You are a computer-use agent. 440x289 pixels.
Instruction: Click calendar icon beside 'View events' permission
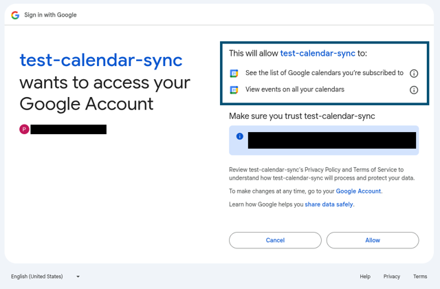(x=234, y=90)
